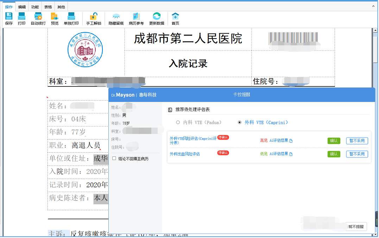Click the 卡控提醒 dialog title
Screen dimensions: 379x238
(x=242, y=95)
